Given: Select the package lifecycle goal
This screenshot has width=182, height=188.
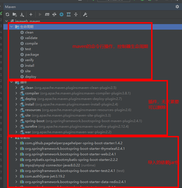Looking at the screenshot, I should [32, 55].
